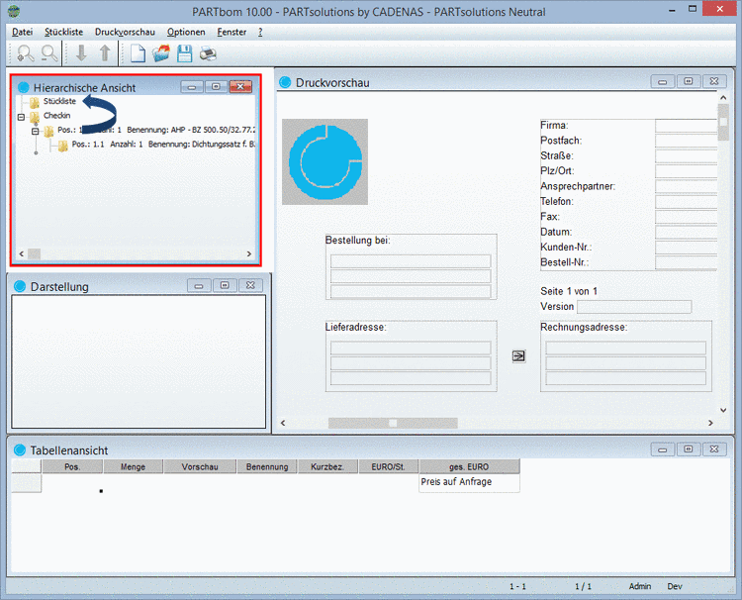
Task: Click hierarchy horizontal scrollbar right arrow
Action: [249, 253]
